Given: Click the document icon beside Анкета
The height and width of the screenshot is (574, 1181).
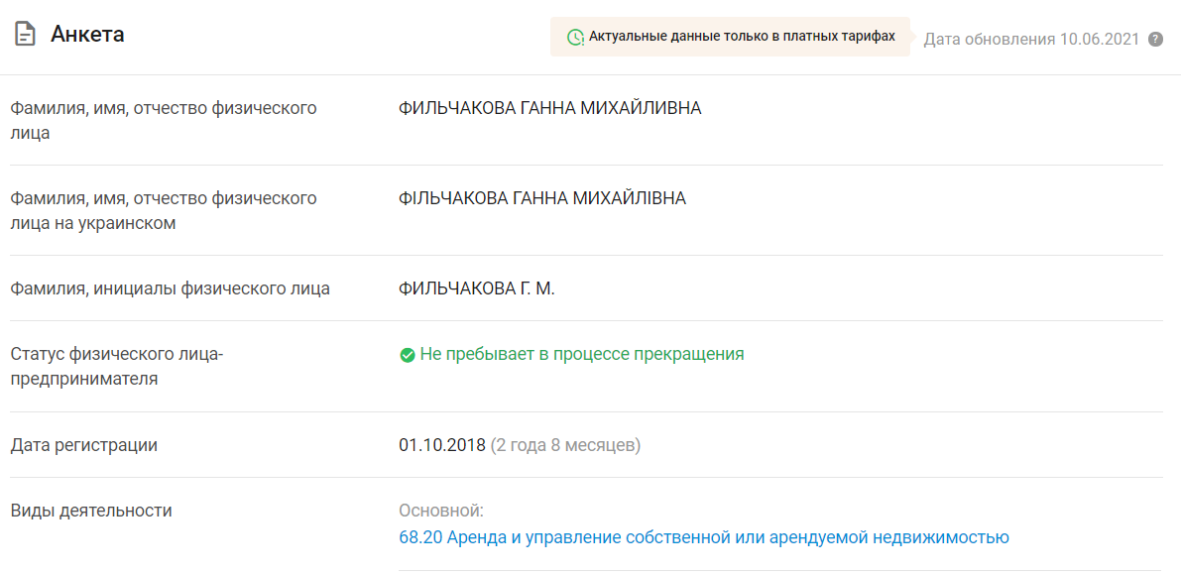Looking at the screenshot, I should [x=25, y=35].
